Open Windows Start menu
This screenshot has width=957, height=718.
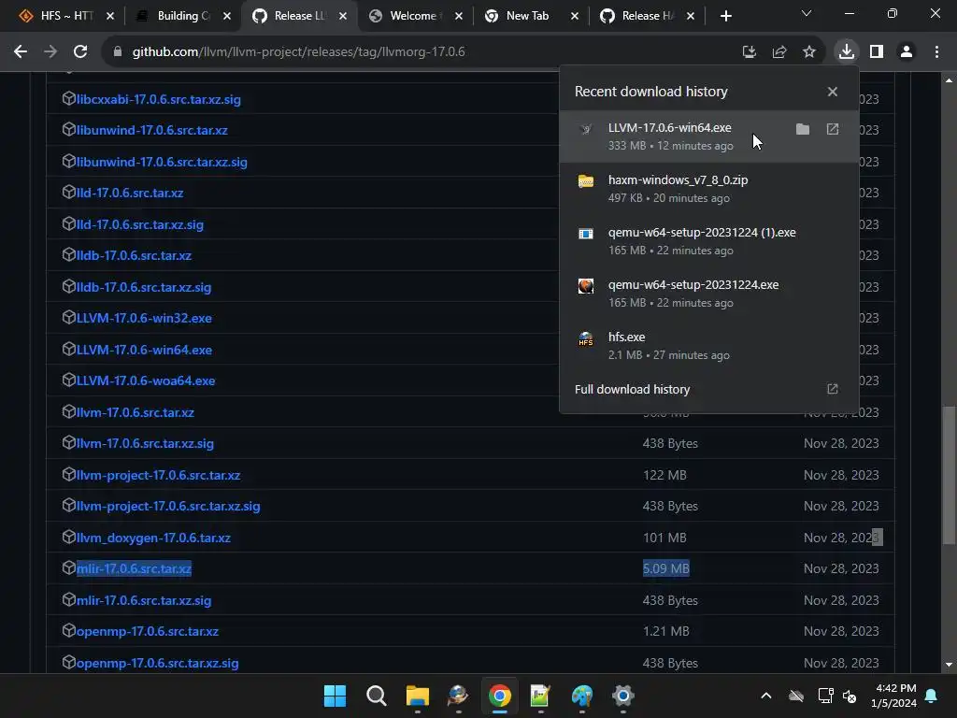[x=335, y=696]
